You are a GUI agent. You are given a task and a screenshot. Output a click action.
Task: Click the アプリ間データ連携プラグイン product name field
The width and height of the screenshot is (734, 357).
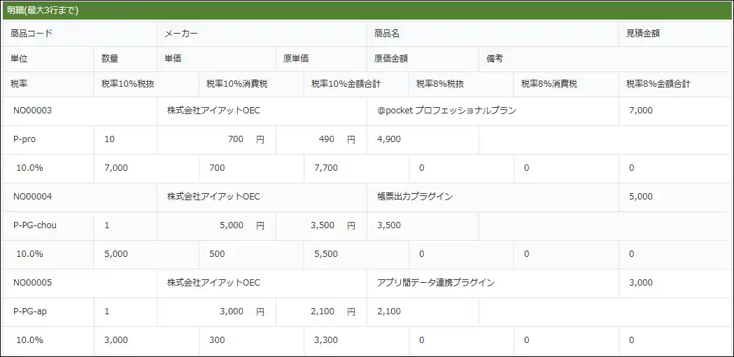(x=436, y=283)
